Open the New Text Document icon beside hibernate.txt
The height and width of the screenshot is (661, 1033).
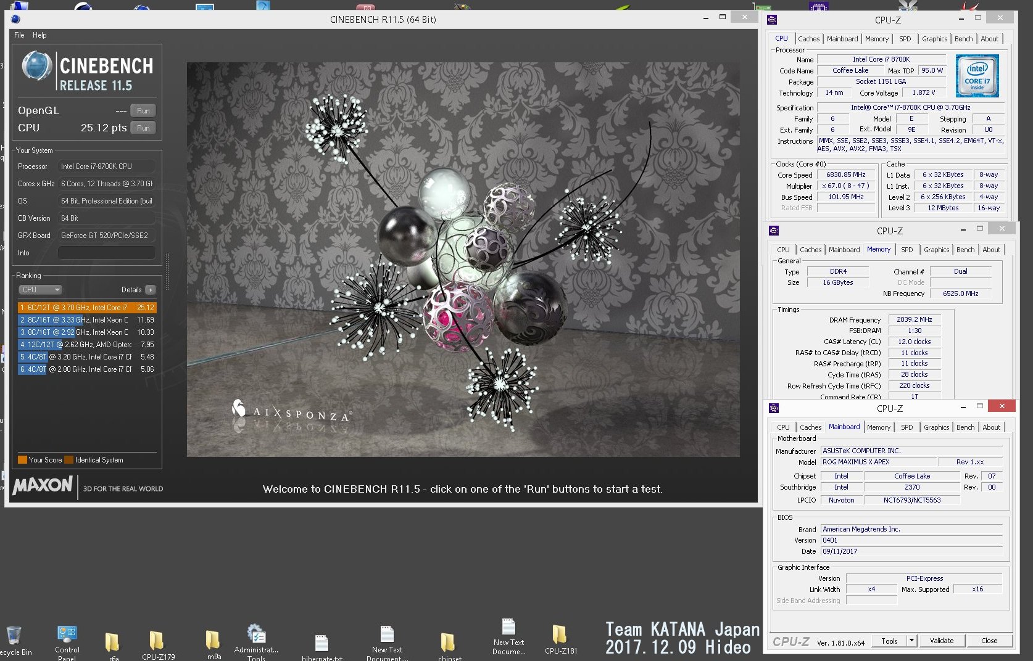tap(387, 643)
